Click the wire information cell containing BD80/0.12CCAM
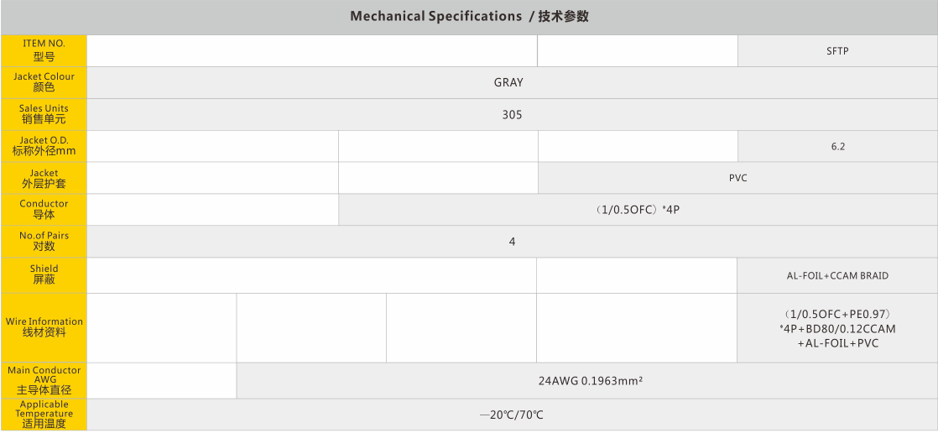 click(x=837, y=328)
